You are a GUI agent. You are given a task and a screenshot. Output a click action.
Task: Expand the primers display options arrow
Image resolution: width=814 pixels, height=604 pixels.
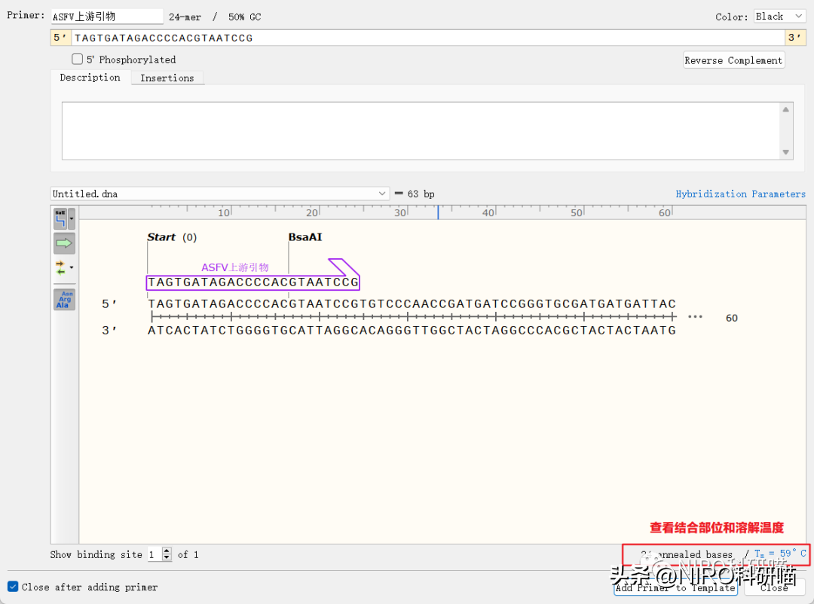click(72, 267)
